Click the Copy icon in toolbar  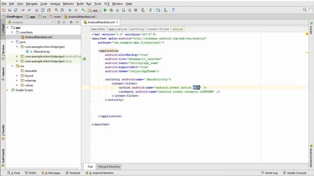(43, 10)
